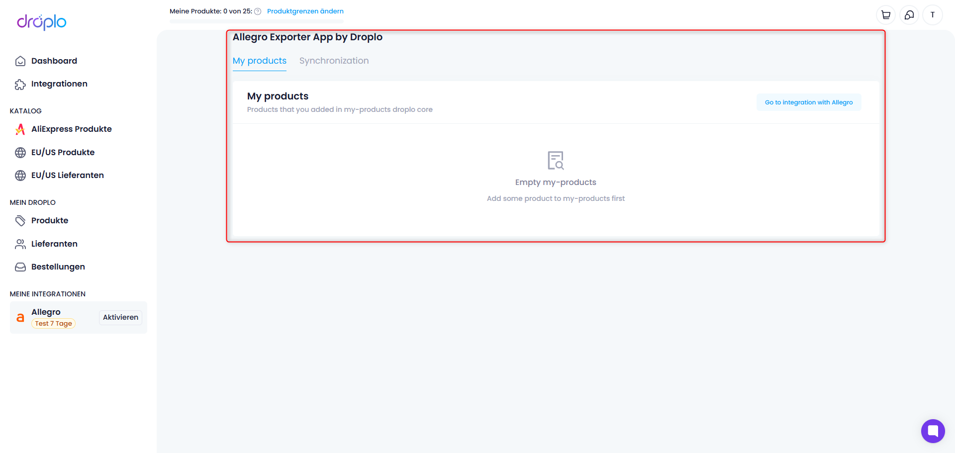Click the MEIN DROPLO section label
Screen dimensions: 955x453
(x=33, y=202)
